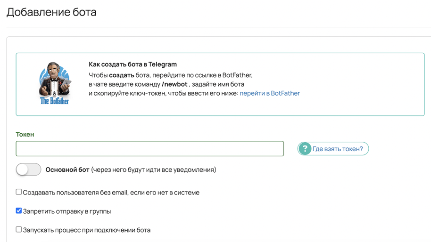Click the BotFather avatar image
Screen dimensions: 431x242
point(54,83)
